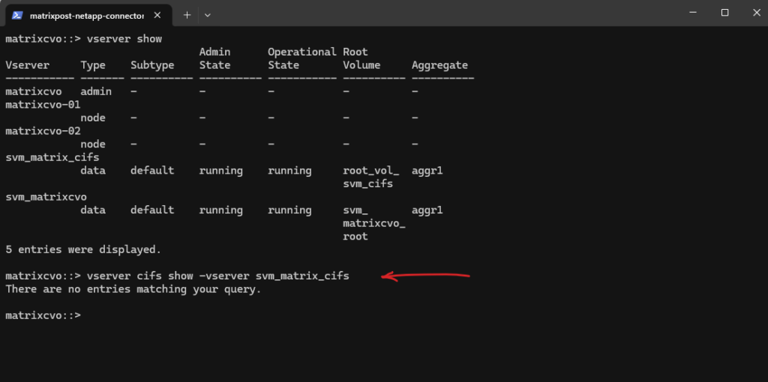Image resolution: width=768 pixels, height=382 pixels.
Task: Click the "Operational State" column header
Action: coord(302,58)
